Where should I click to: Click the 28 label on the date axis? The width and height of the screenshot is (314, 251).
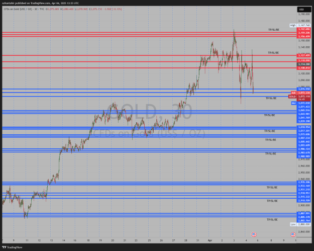[185, 240]
